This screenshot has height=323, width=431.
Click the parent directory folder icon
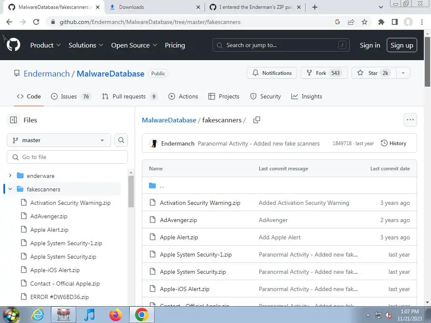(152, 185)
